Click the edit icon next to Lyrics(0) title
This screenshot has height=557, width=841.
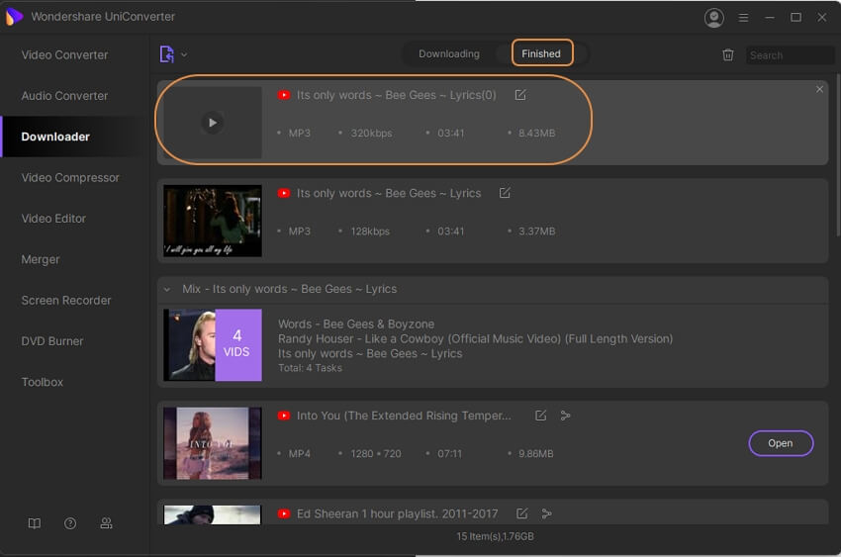[x=520, y=95]
